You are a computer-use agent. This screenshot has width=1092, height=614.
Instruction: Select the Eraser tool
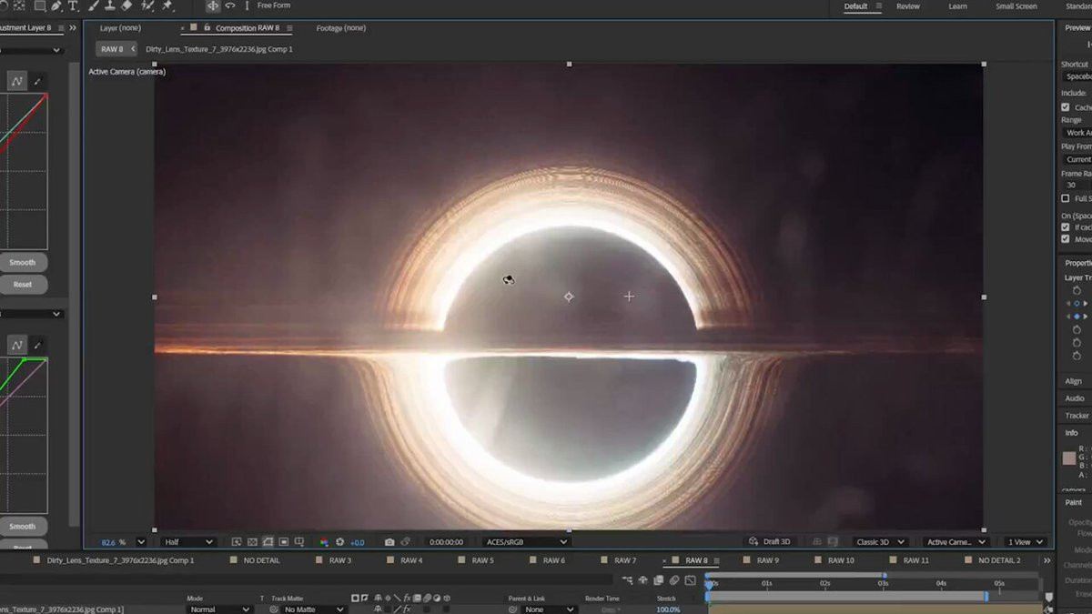[126, 5]
